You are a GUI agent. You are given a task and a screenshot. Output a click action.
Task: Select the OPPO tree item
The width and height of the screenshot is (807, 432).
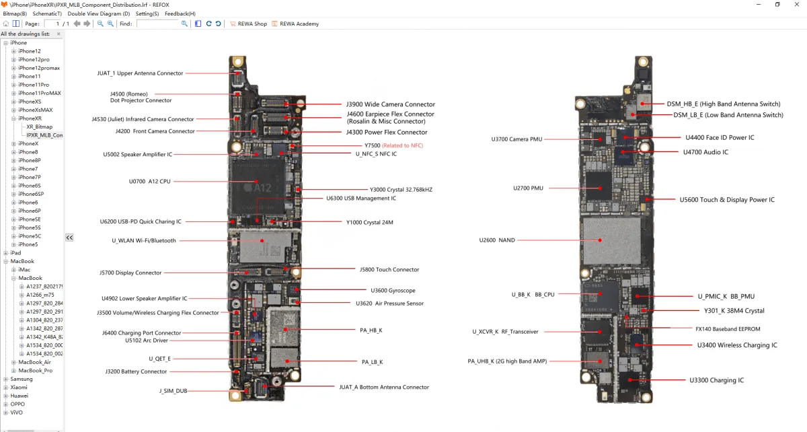pyautogui.click(x=17, y=404)
